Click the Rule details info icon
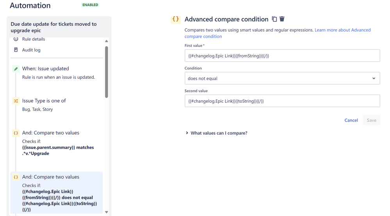The height and width of the screenshot is (216, 390). click(16, 39)
